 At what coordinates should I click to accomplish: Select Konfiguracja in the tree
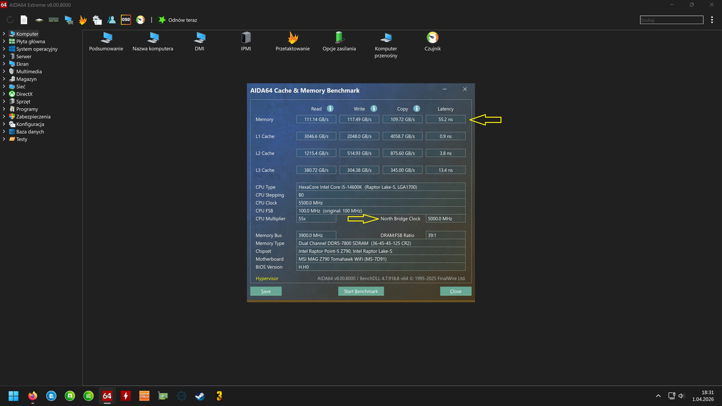[30, 124]
